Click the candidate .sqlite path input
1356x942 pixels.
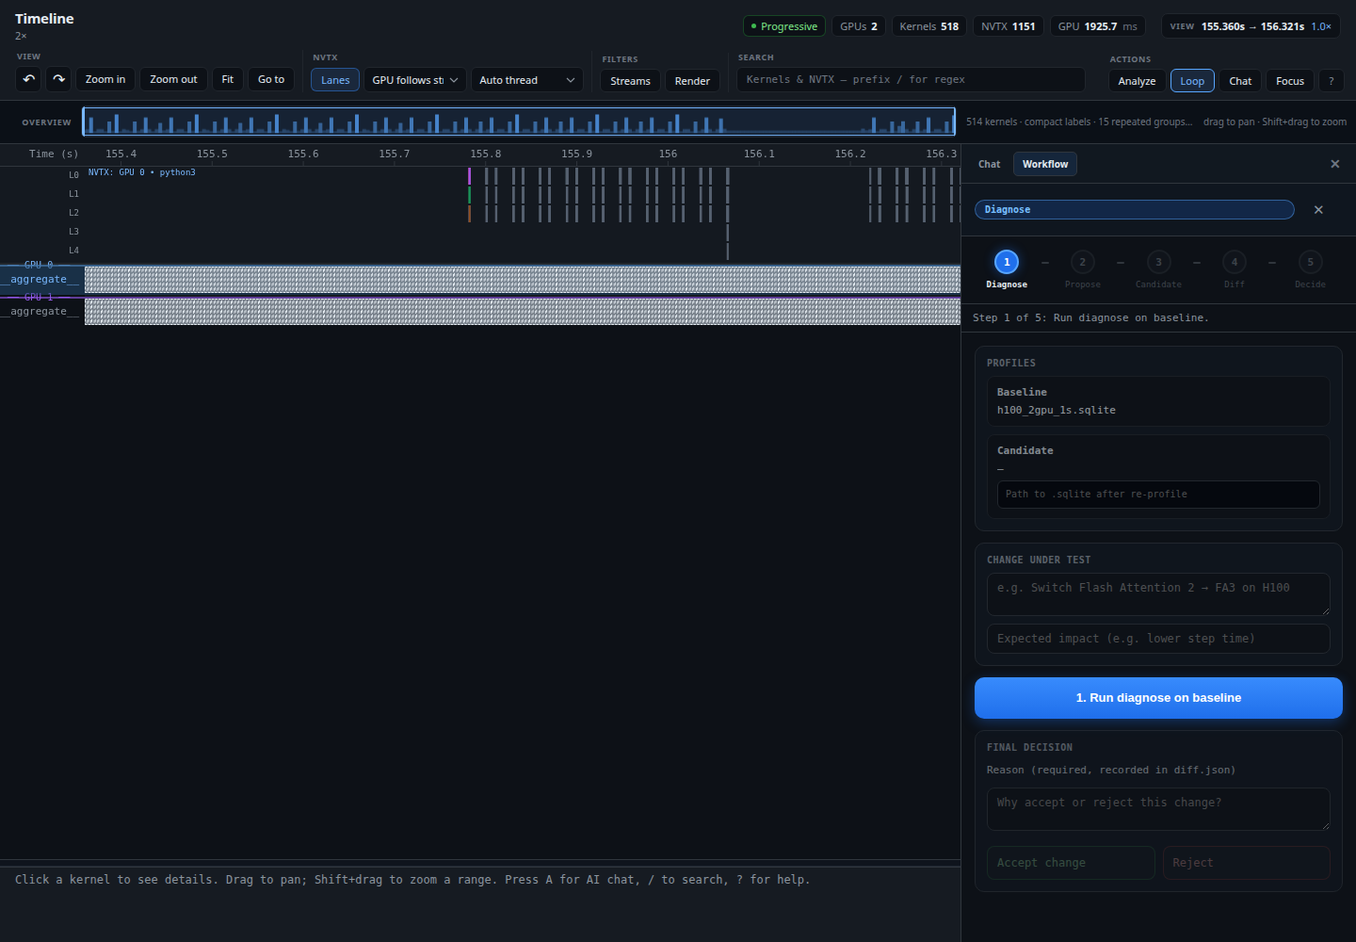click(x=1158, y=495)
